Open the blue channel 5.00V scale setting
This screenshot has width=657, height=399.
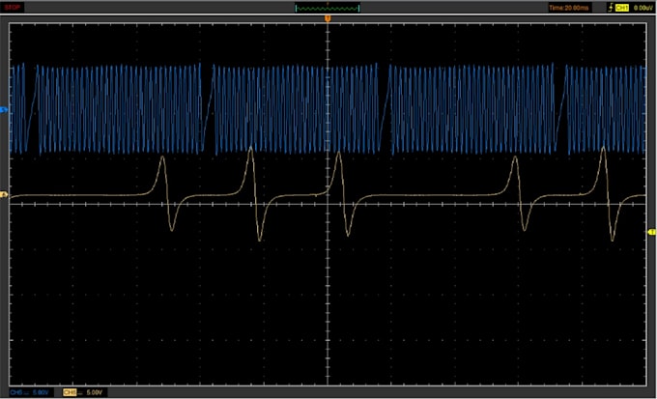pyautogui.click(x=41, y=392)
